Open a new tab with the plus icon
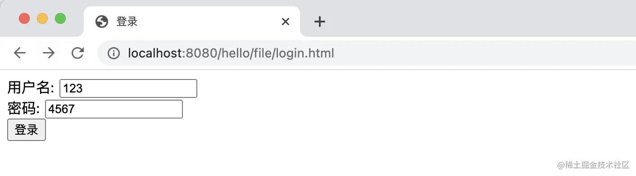Screen dimensions: 636x176 click(x=319, y=22)
